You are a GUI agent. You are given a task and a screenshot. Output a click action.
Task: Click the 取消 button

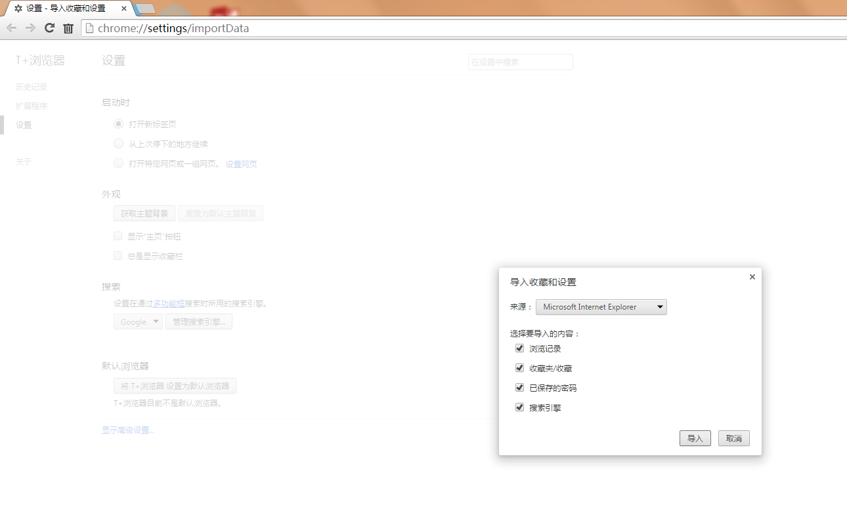tap(734, 438)
